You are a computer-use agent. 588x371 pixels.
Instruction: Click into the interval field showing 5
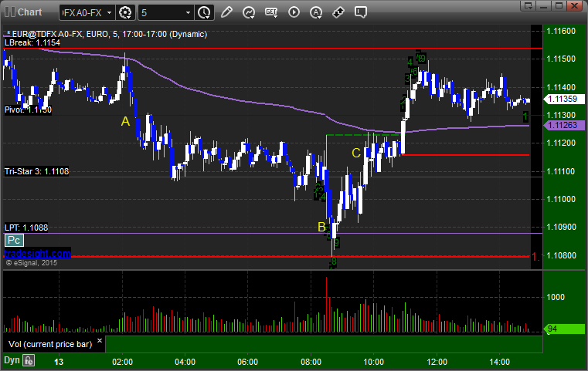pos(161,13)
